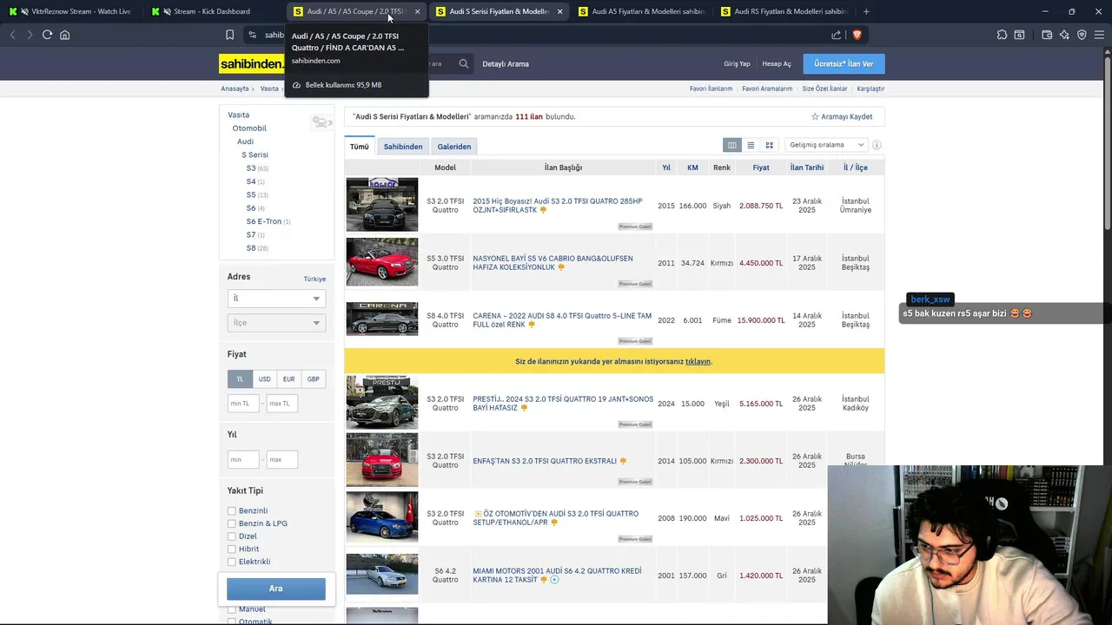Click Ücretsiz İlan Ver button
The image size is (1112, 625).
click(x=844, y=63)
